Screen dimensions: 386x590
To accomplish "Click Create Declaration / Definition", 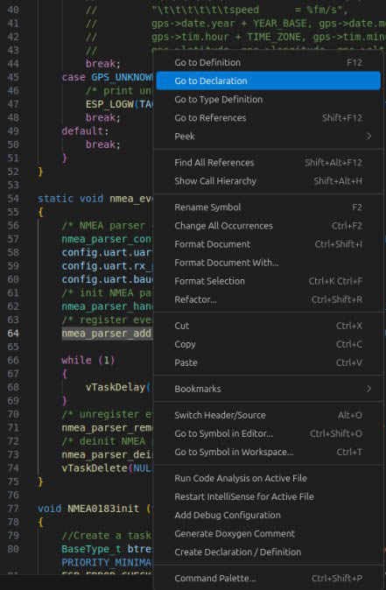I will (x=268, y=552).
